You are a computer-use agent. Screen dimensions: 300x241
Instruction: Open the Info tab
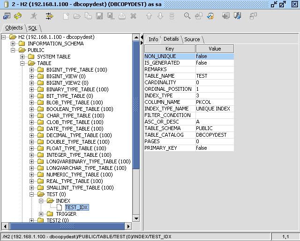(x=153, y=39)
